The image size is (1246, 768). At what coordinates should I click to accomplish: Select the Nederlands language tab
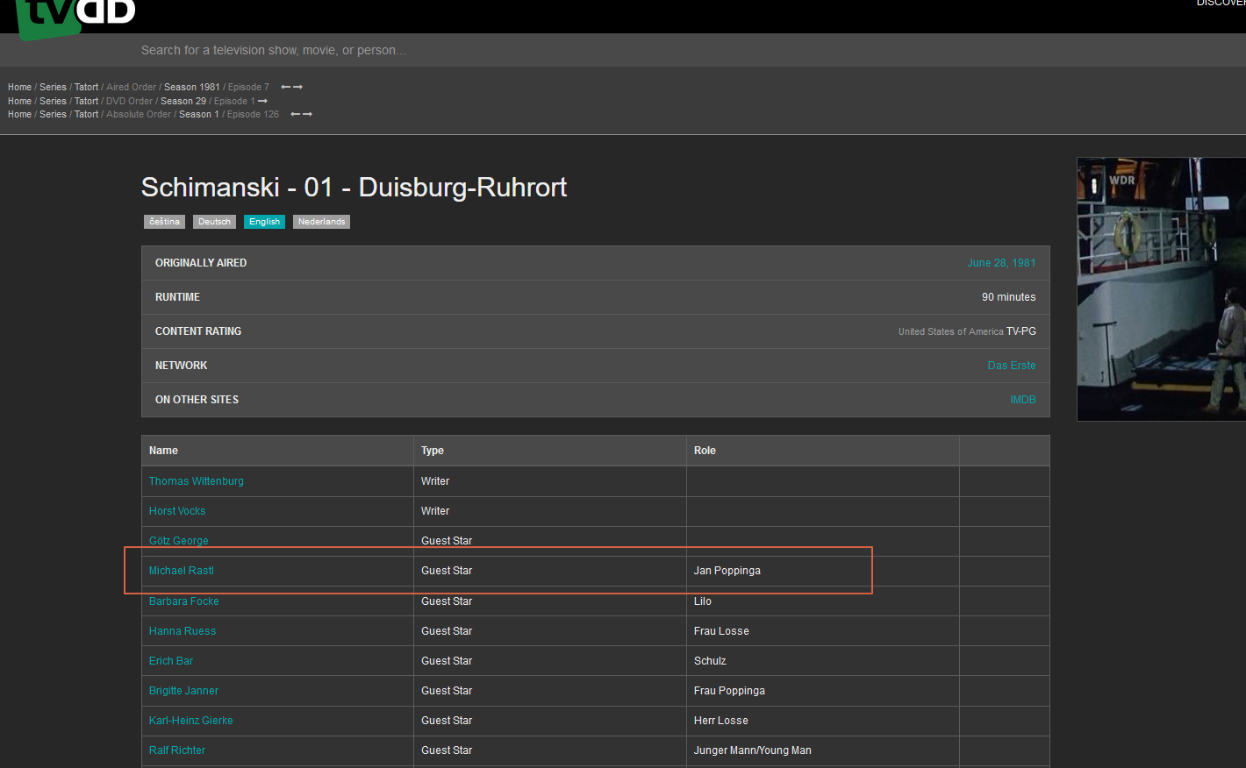coord(321,222)
